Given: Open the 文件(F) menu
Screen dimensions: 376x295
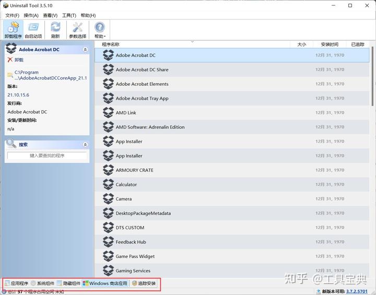Looking at the screenshot, I should 12,15.
